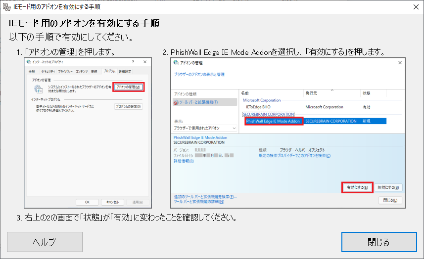The height and width of the screenshot is (259, 424).
Task: Click the 名前 column header
Action: click(245, 93)
